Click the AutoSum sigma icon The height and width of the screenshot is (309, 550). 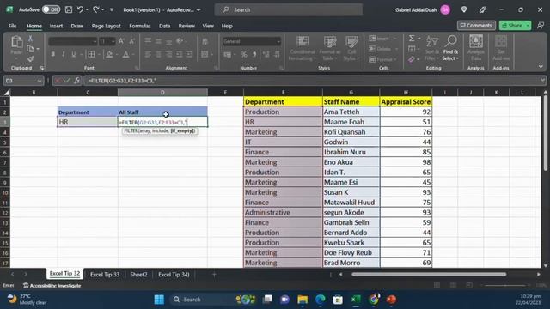[412, 39]
